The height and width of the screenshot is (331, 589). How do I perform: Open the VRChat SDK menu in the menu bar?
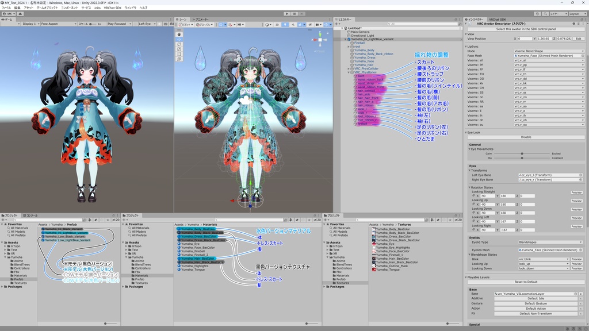click(x=113, y=8)
